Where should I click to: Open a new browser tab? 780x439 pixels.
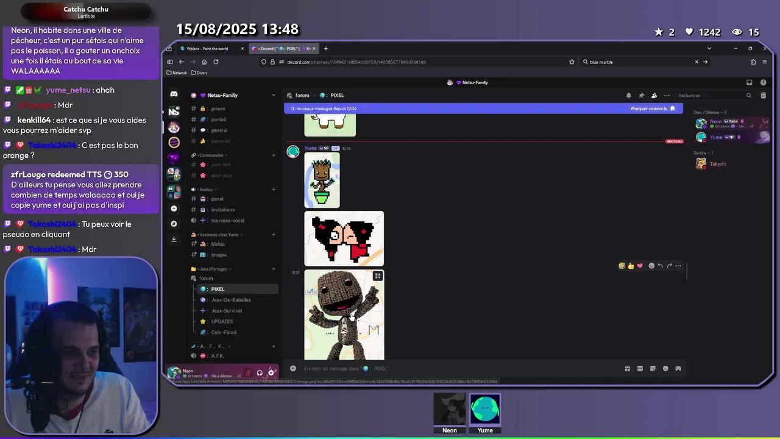tap(326, 49)
